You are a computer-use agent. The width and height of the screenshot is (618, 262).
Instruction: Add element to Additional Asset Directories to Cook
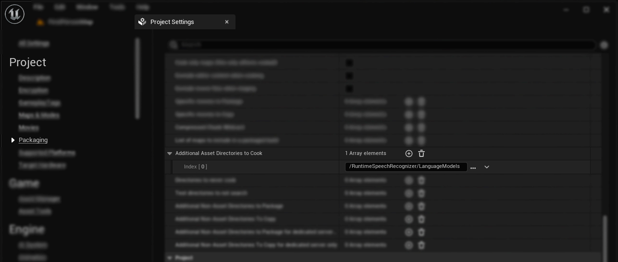coord(409,154)
